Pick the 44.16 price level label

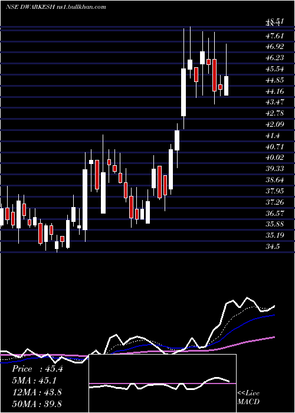[275, 91]
